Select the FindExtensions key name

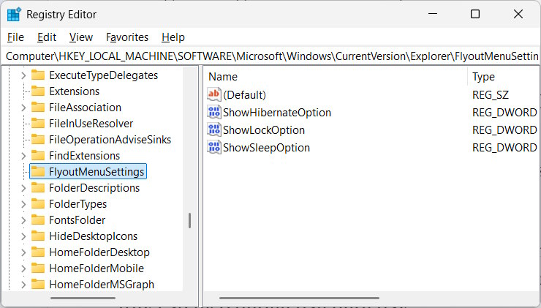[x=85, y=156]
